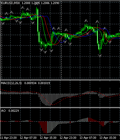This screenshot has height=140, width=120.
Task: Select the MACD(12,26,9) indicator label
Action: (x=11, y=83)
